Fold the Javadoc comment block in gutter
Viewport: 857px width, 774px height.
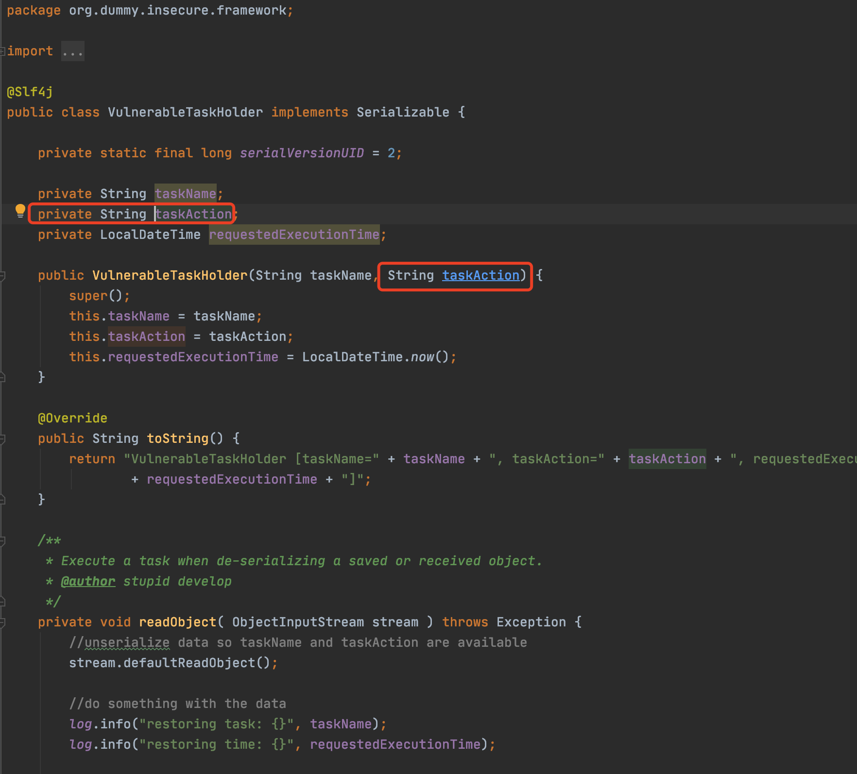2,541
